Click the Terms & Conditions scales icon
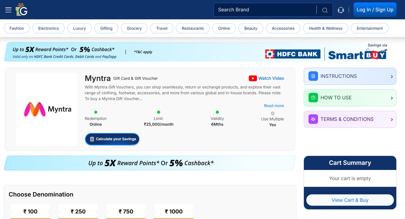 313,119
